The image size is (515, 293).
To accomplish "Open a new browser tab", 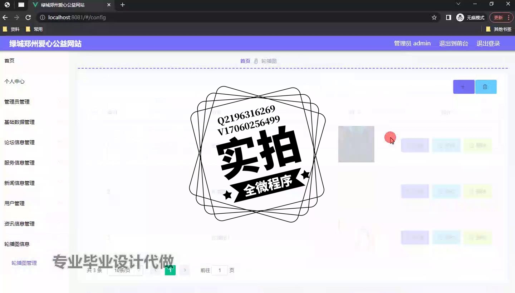I will click(x=123, y=5).
